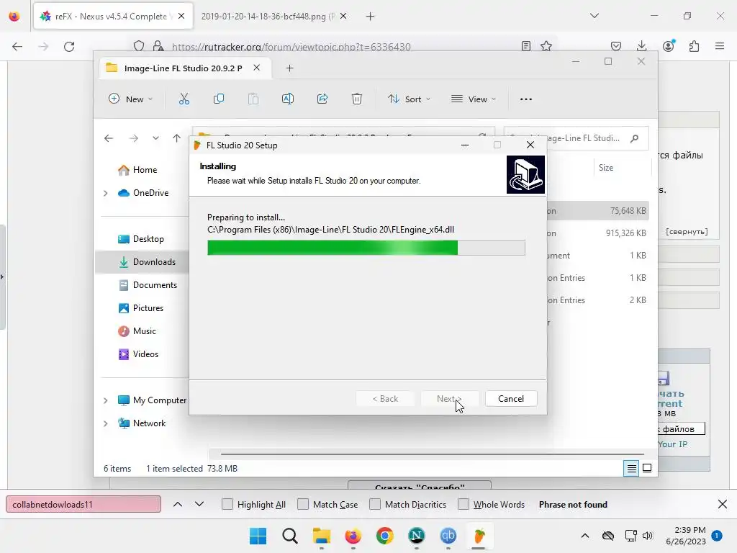Viewport: 737px width, 553px height.
Task: Open the Save to Pocket icon in Firefox
Action: click(x=616, y=46)
